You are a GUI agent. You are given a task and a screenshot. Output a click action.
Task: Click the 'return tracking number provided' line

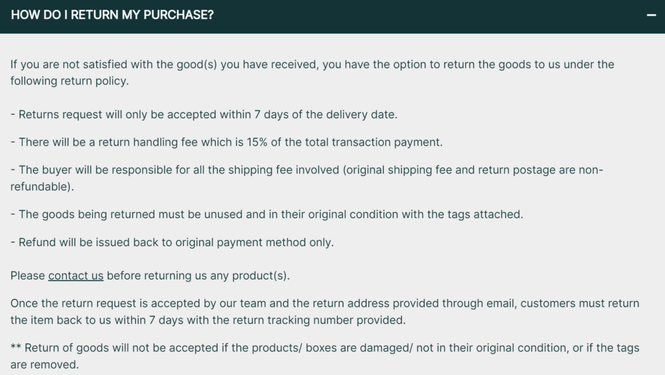click(208, 320)
